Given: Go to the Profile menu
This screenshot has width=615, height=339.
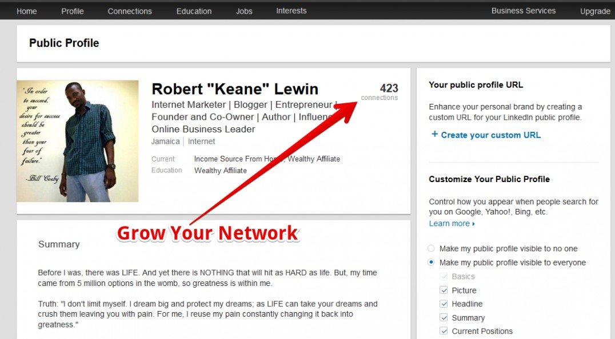Looking at the screenshot, I should tap(72, 11).
